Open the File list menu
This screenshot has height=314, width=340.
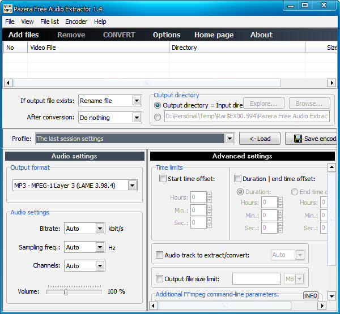49,21
